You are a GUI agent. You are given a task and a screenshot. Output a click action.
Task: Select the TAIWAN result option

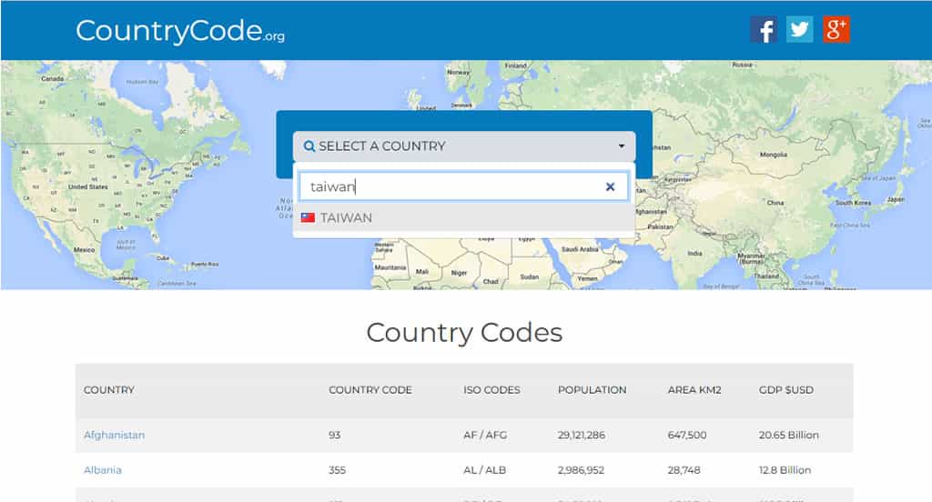pos(464,218)
